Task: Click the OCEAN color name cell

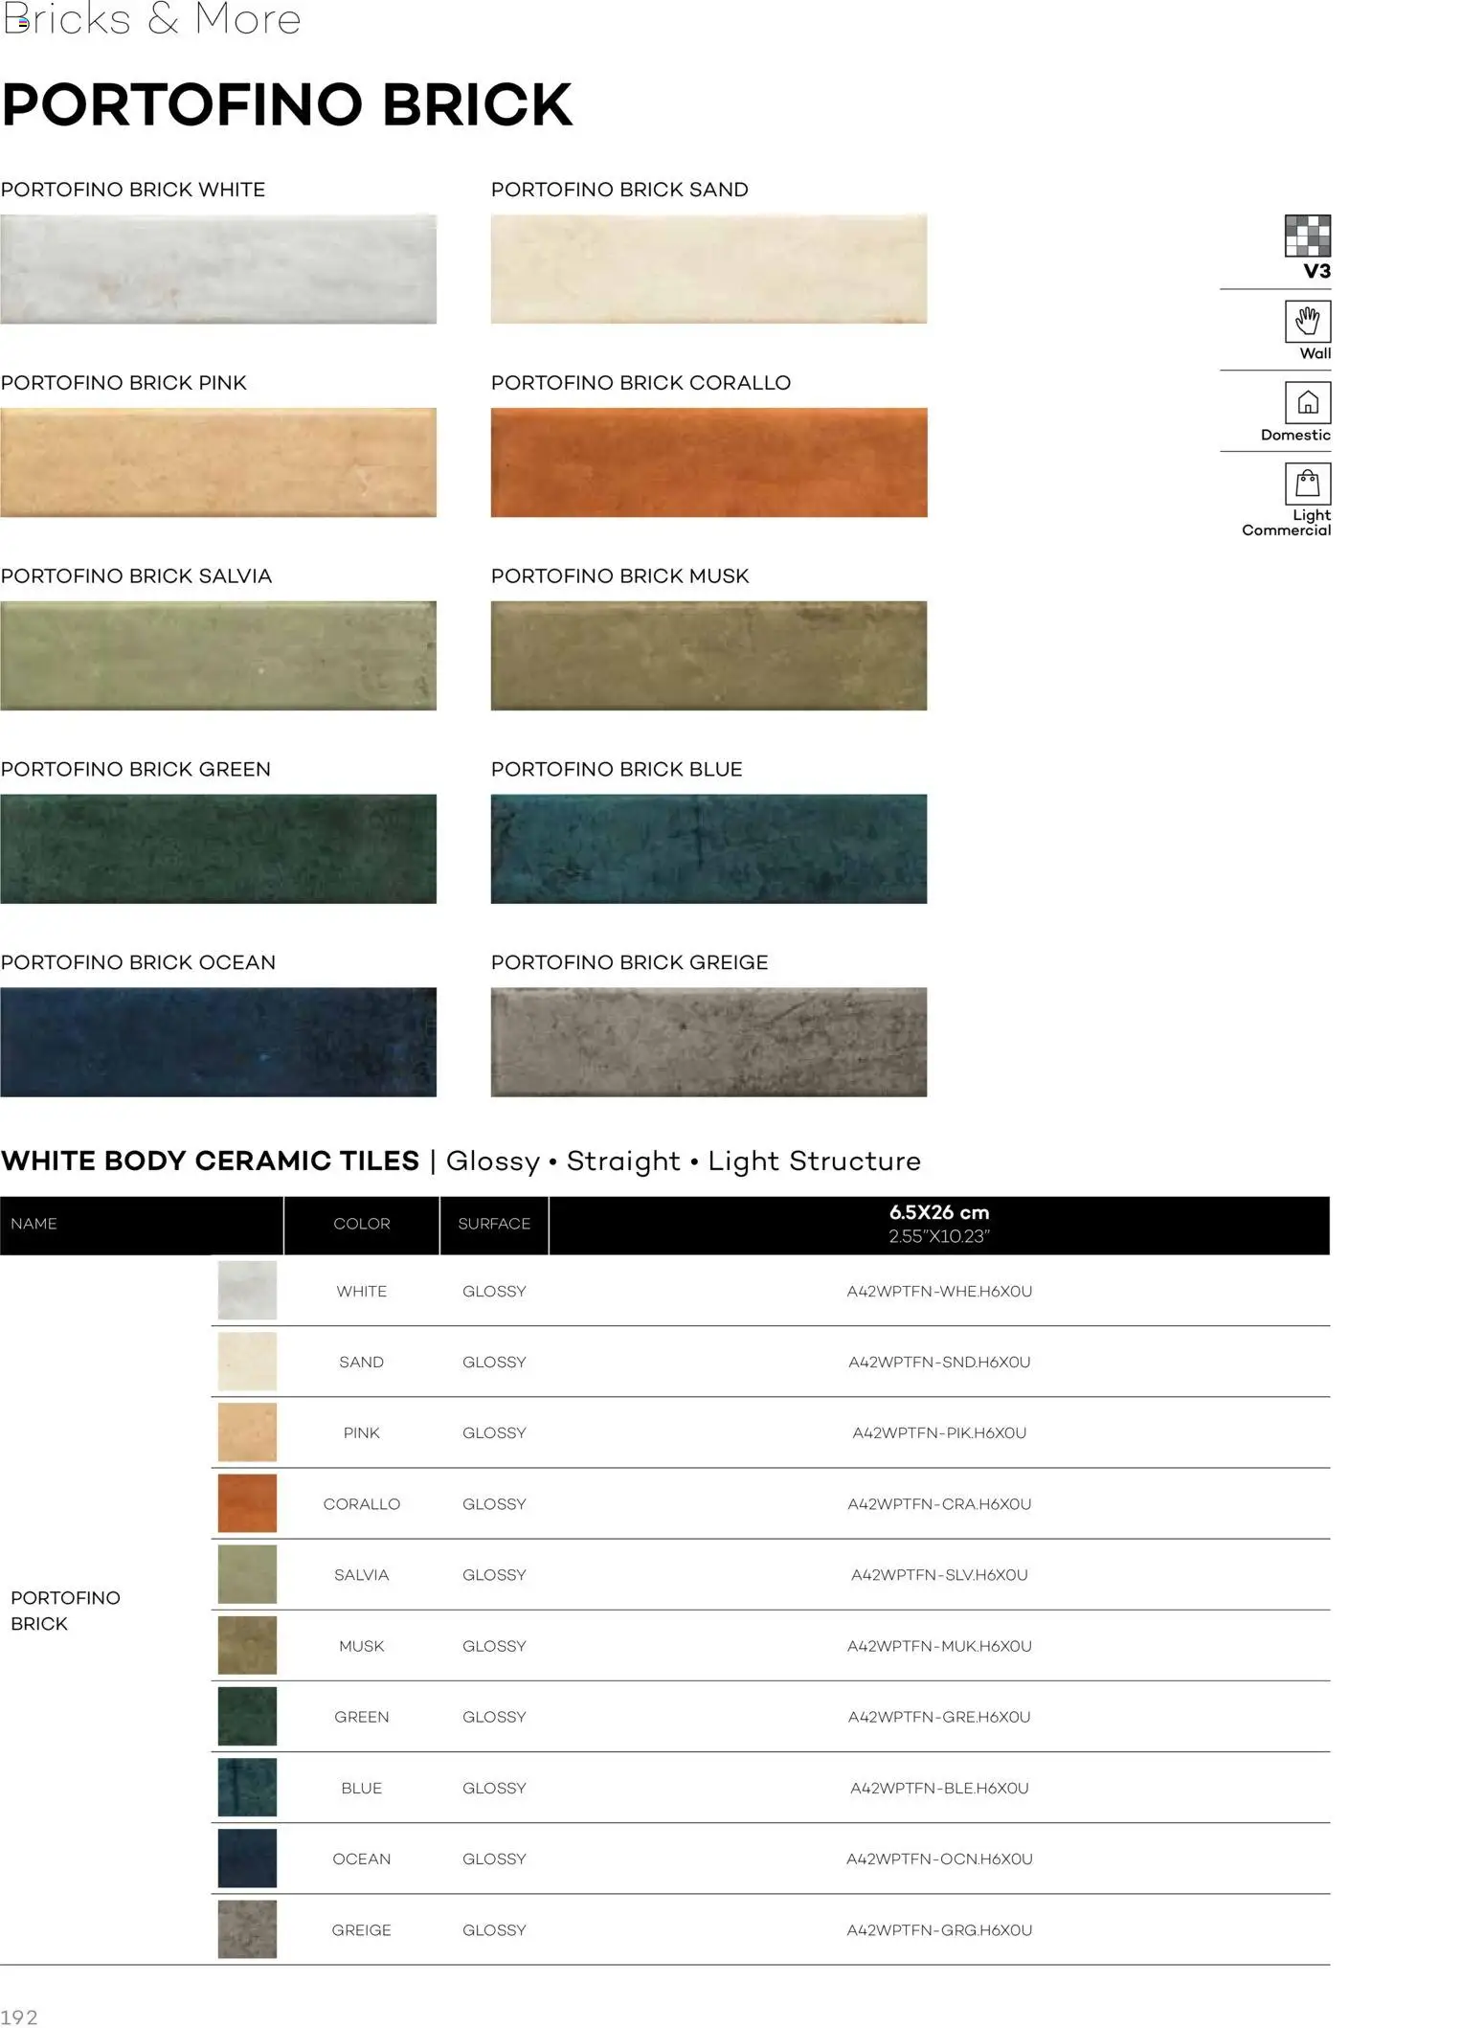Action: 362,1859
